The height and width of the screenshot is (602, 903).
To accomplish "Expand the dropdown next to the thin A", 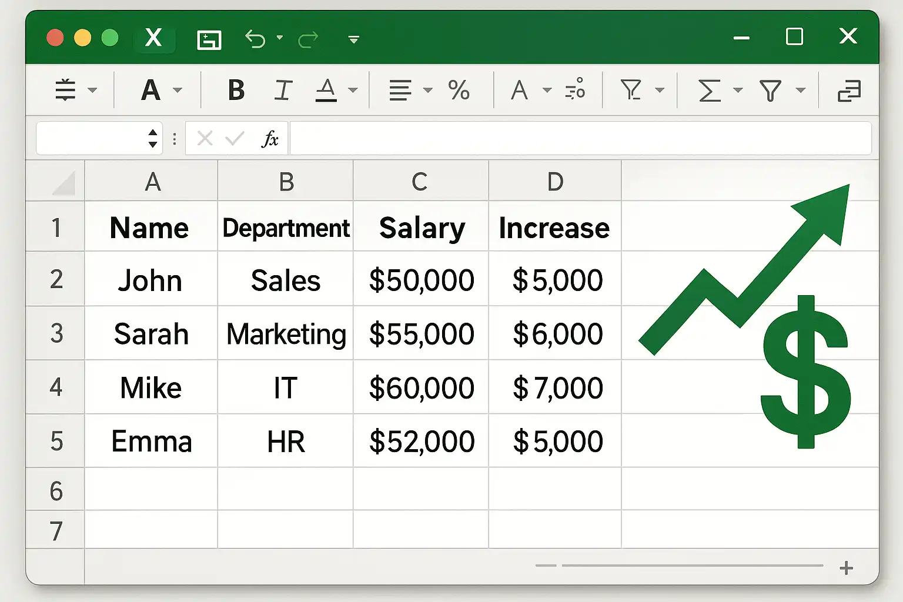I will 547,90.
